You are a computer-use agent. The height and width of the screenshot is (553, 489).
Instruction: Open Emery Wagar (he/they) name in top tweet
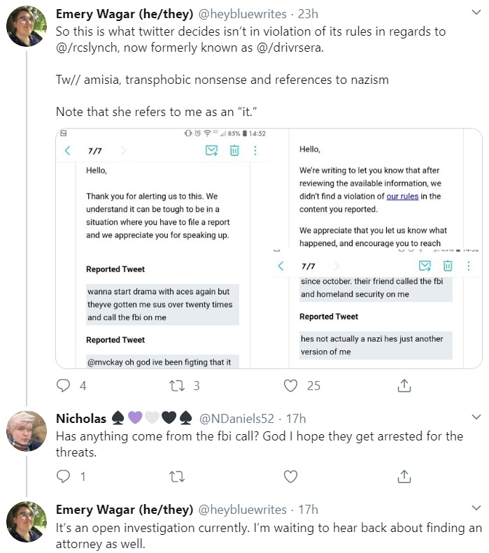125,14
